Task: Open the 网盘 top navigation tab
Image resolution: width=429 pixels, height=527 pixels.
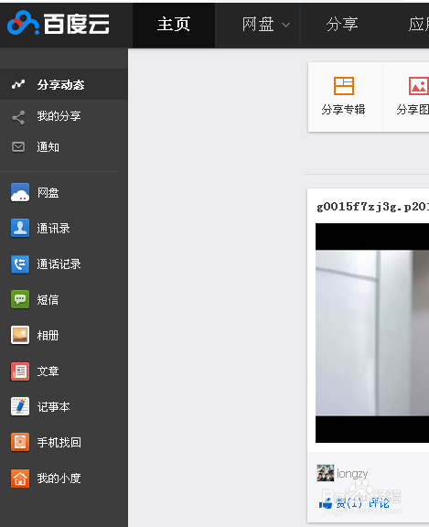Action: point(258,25)
